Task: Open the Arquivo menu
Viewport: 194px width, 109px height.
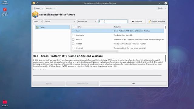Action: click(38, 8)
